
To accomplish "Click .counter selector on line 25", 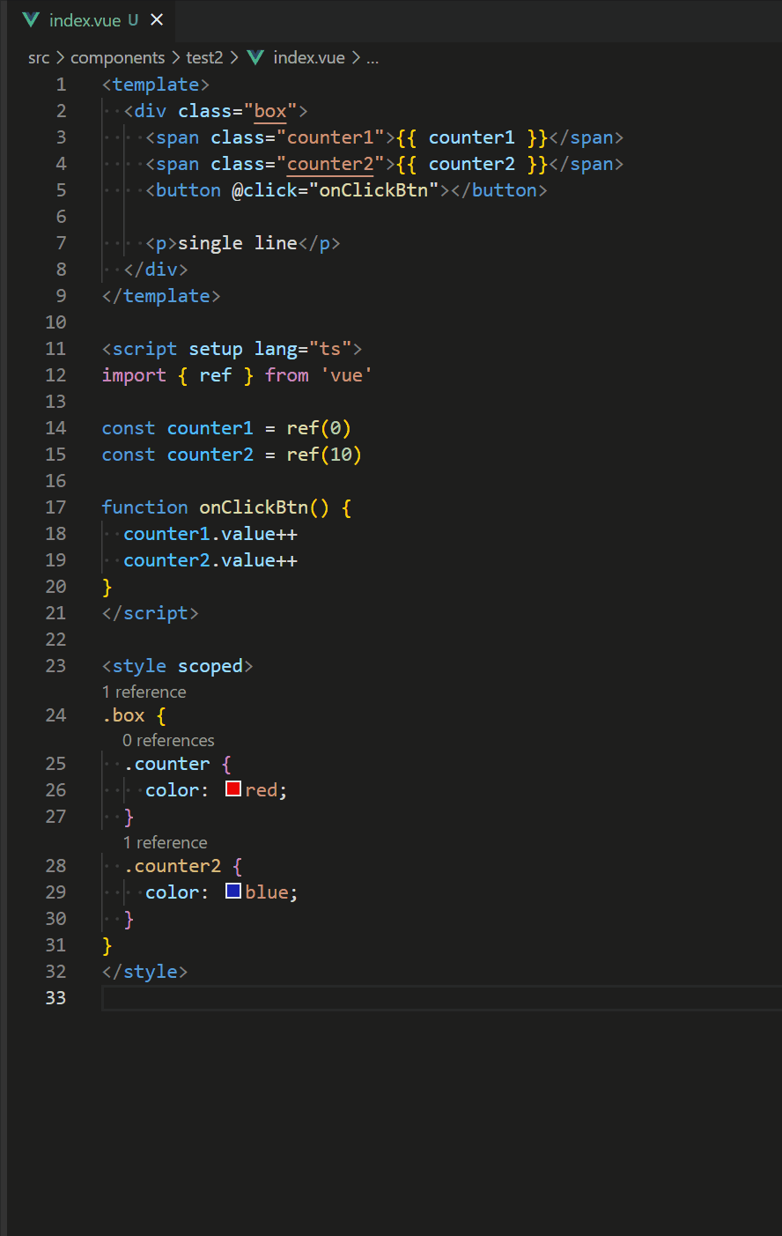I will tap(166, 764).
